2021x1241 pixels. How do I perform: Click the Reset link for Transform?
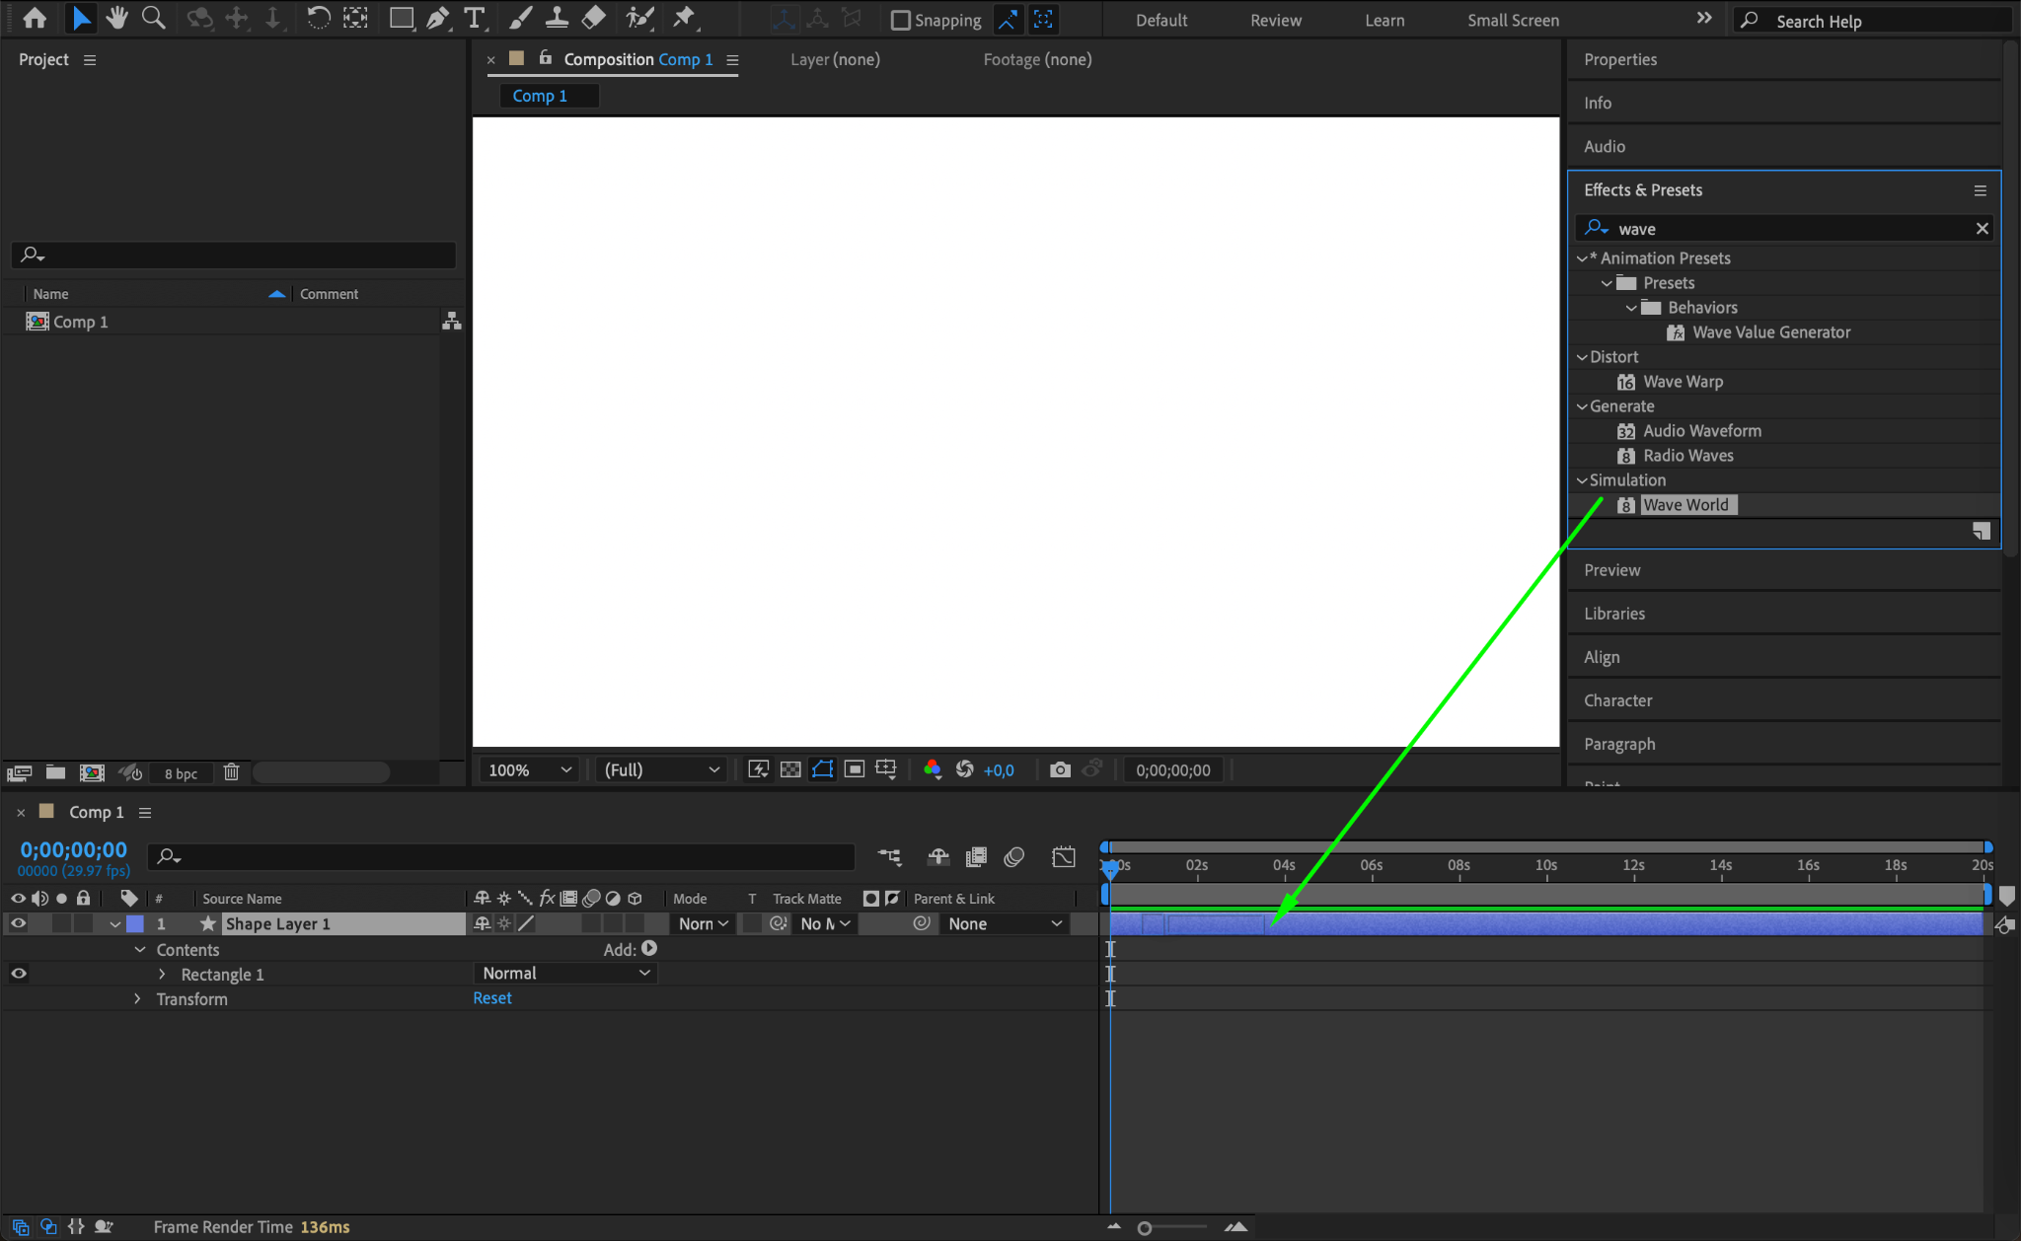click(x=491, y=998)
